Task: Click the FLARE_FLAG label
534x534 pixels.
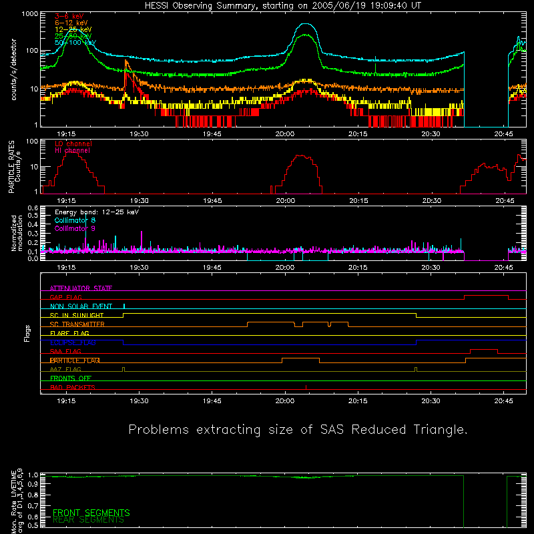Action: 69,333
